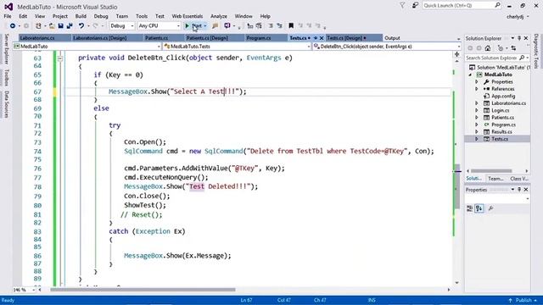Click the purple feedback toolbar icon
This screenshot has width=543, height=305.
click(x=227, y=26)
